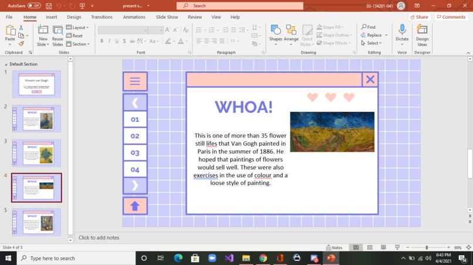Image resolution: width=473 pixels, height=265 pixels.
Task: Click Find in Editing group
Action: [369, 27]
